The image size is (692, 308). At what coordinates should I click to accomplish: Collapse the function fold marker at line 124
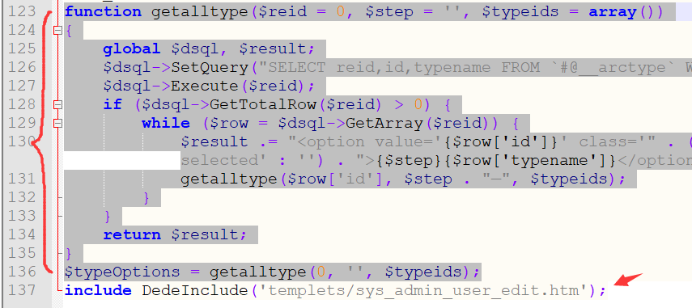coord(57,30)
